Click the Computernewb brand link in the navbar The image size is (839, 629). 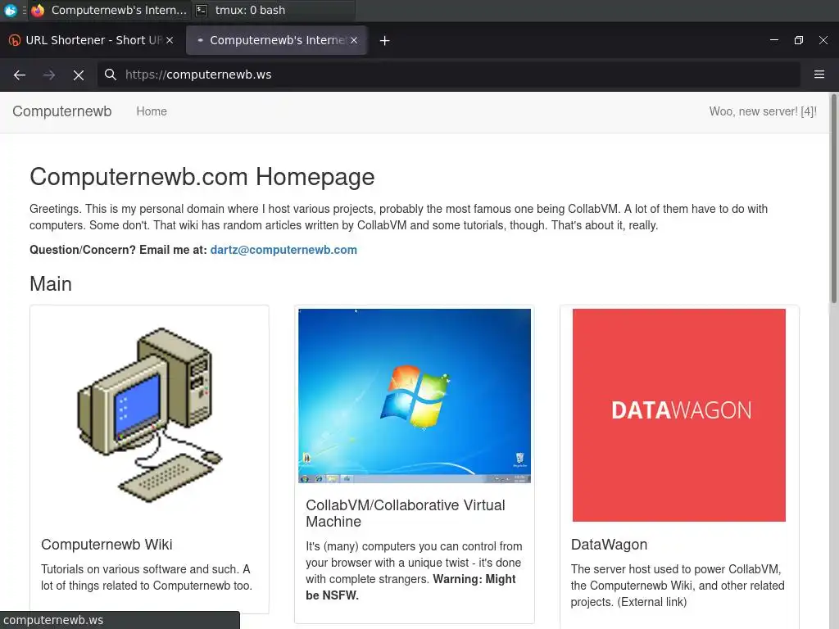[62, 111]
